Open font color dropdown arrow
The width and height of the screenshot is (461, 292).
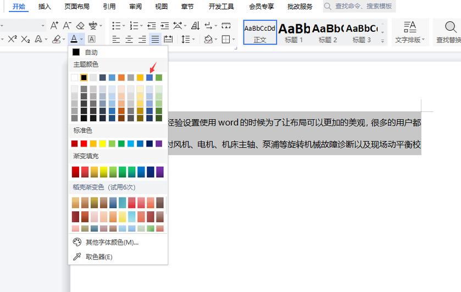coord(81,39)
